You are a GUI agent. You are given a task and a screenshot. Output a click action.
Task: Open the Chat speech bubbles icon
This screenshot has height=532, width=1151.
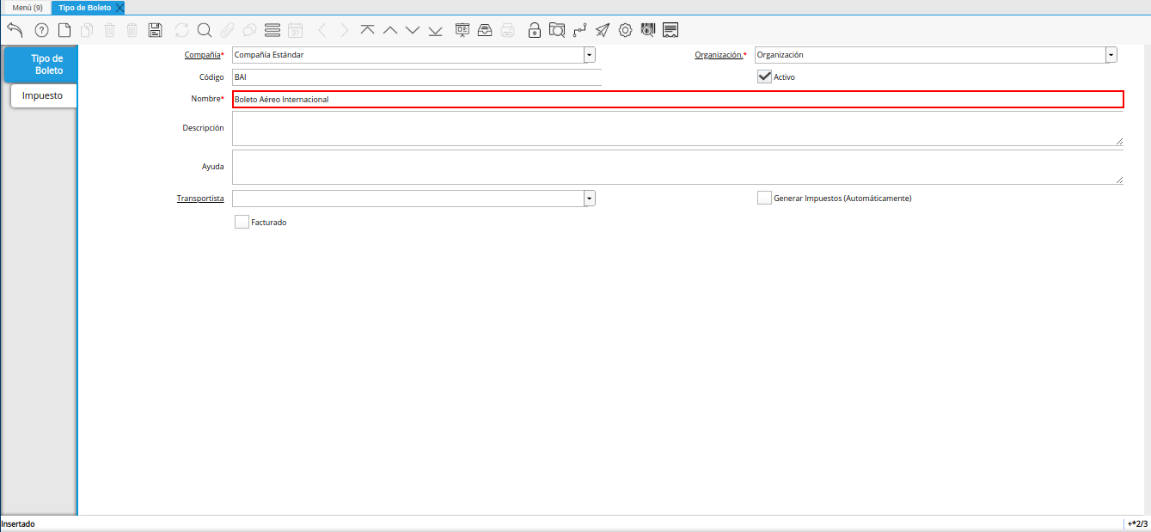[x=249, y=30]
